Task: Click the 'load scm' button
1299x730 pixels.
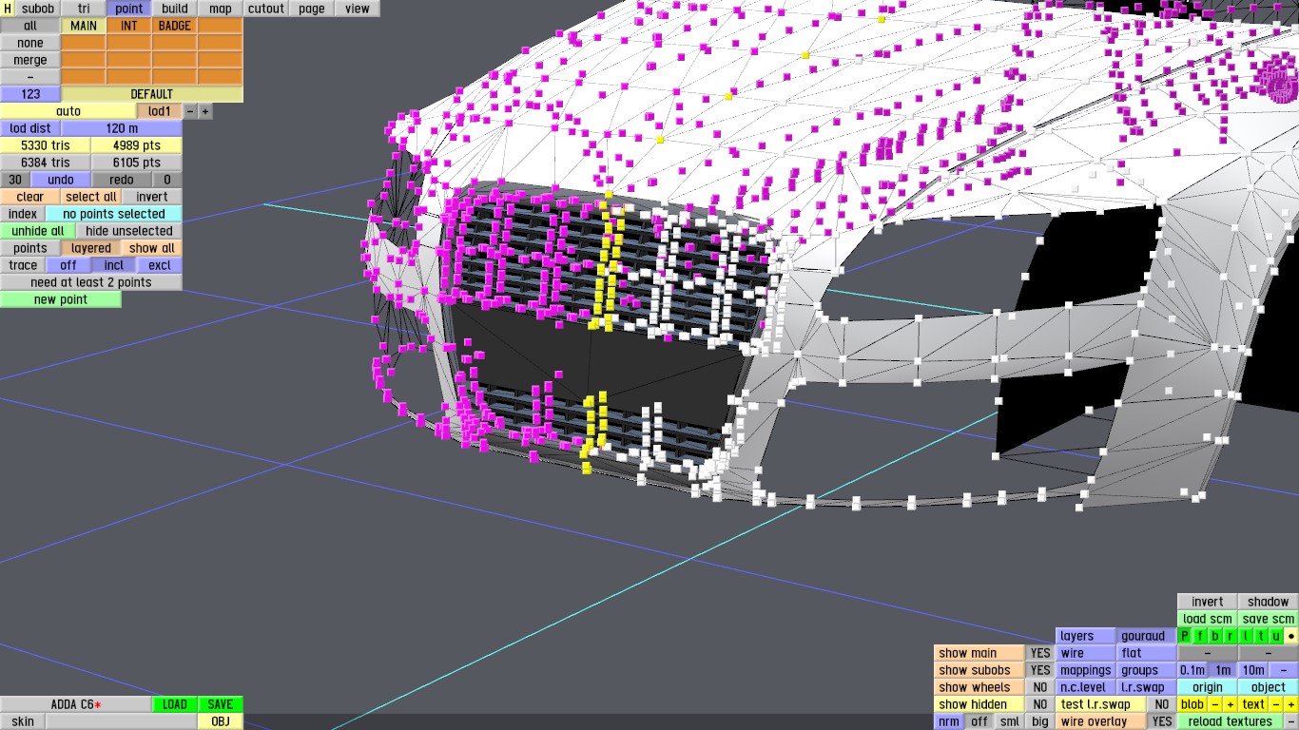Action: point(1208,619)
